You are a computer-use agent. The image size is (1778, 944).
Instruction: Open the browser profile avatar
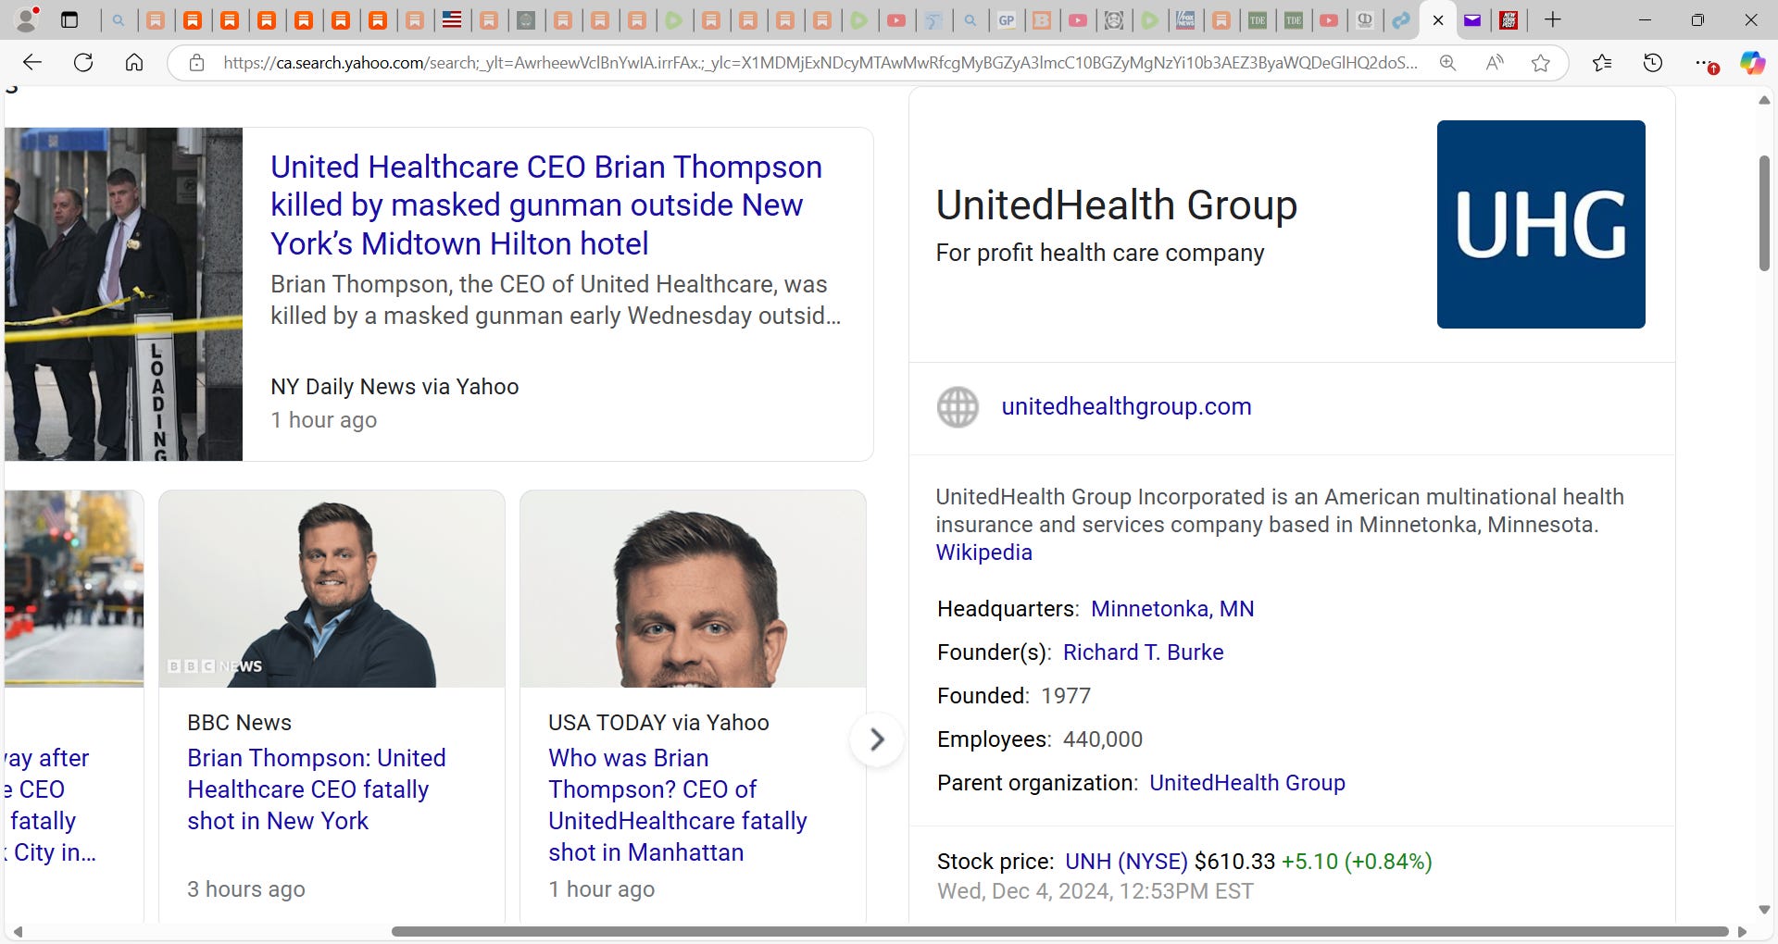(28, 19)
